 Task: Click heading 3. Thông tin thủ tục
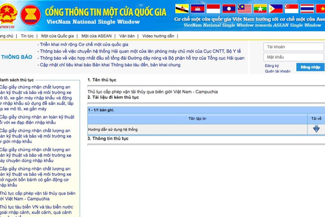point(108,139)
